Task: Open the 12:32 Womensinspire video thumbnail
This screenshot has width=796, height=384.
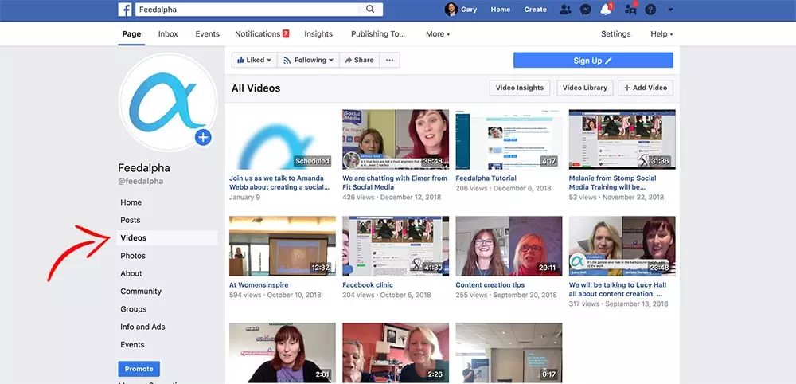Action: (283, 246)
